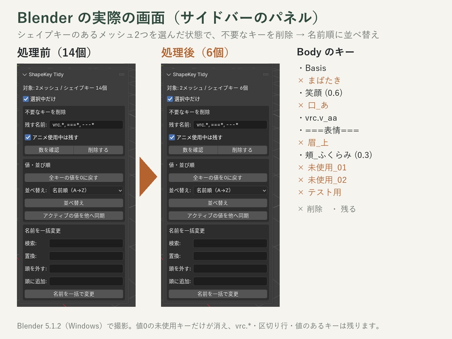Uncheck アニメ使用中は残す in the 処理前 panel

pos(28,138)
